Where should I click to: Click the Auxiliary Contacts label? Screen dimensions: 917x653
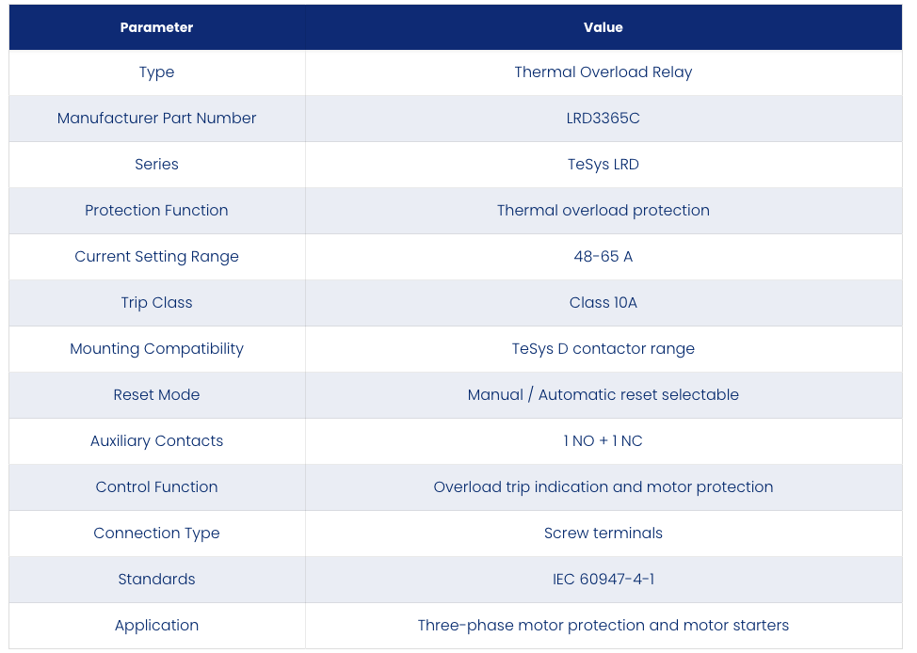coord(156,441)
